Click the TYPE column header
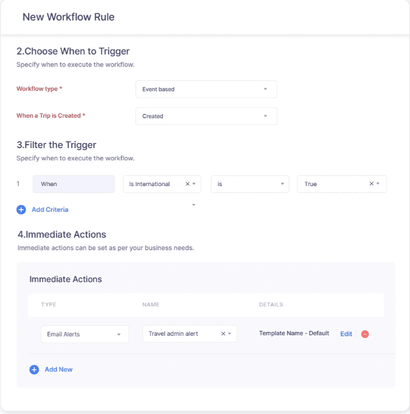Viewport: 410px width, 414px height. [49, 304]
